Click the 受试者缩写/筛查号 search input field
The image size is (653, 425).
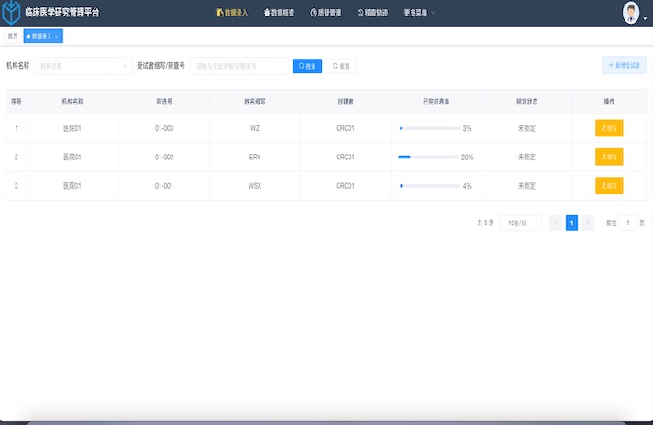[x=238, y=66]
